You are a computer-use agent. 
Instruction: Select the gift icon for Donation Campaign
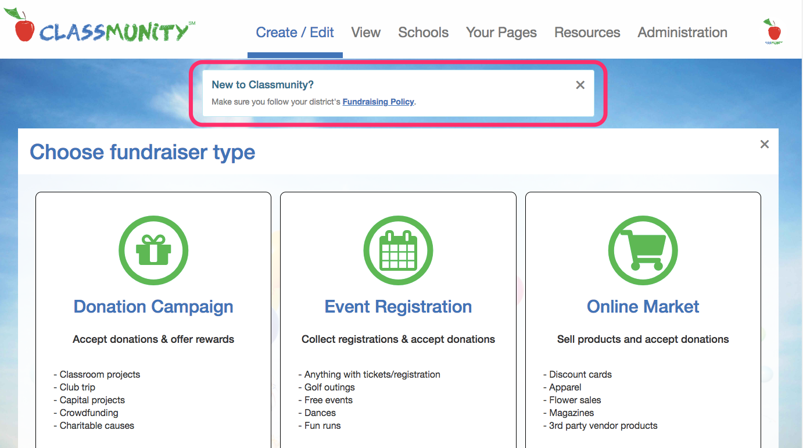153,250
